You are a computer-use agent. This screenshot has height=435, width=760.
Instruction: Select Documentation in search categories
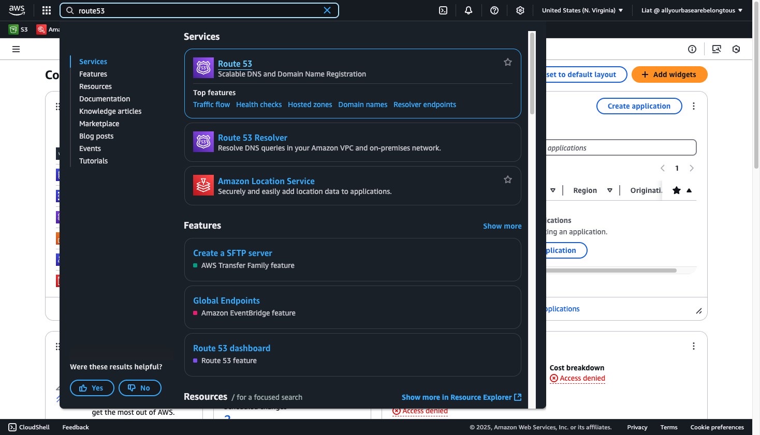(105, 99)
